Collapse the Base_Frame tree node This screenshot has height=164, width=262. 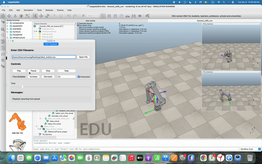[x=36, y=126]
